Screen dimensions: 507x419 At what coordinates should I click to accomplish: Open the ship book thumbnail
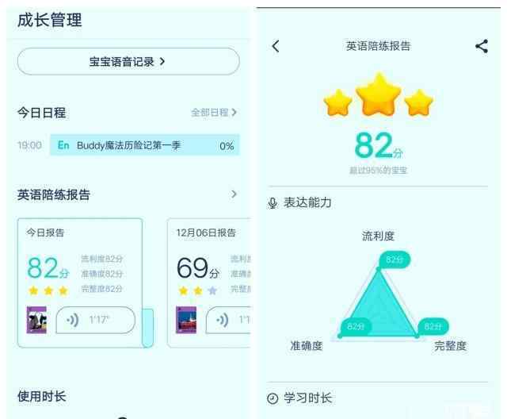click(x=186, y=320)
